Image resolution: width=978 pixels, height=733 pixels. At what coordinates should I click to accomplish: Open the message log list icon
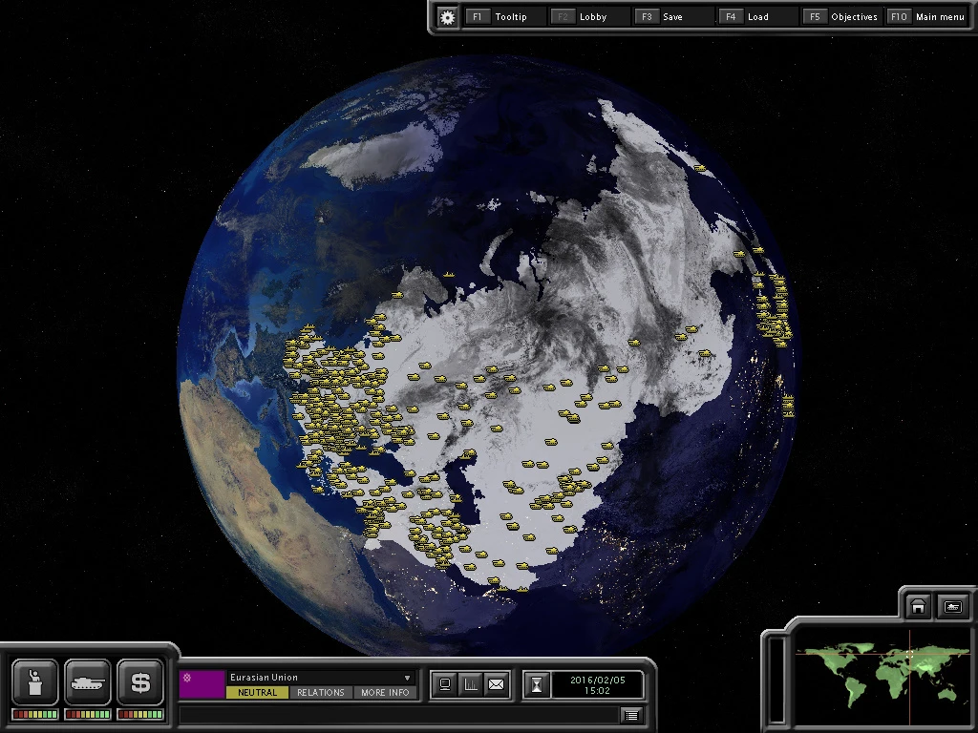tap(632, 716)
